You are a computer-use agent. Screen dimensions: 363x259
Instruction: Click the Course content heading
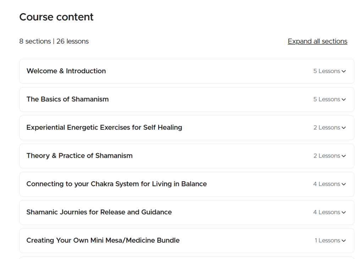click(x=56, y=17)
